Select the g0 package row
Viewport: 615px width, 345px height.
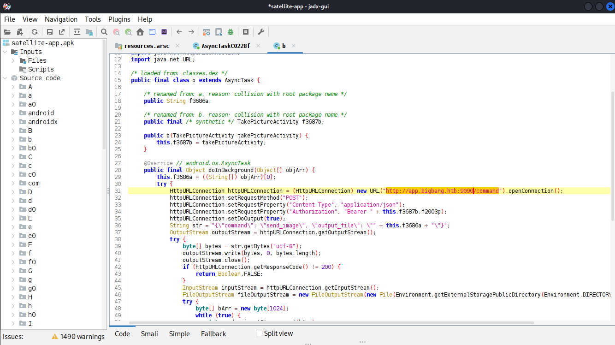(x=32, y=288)
